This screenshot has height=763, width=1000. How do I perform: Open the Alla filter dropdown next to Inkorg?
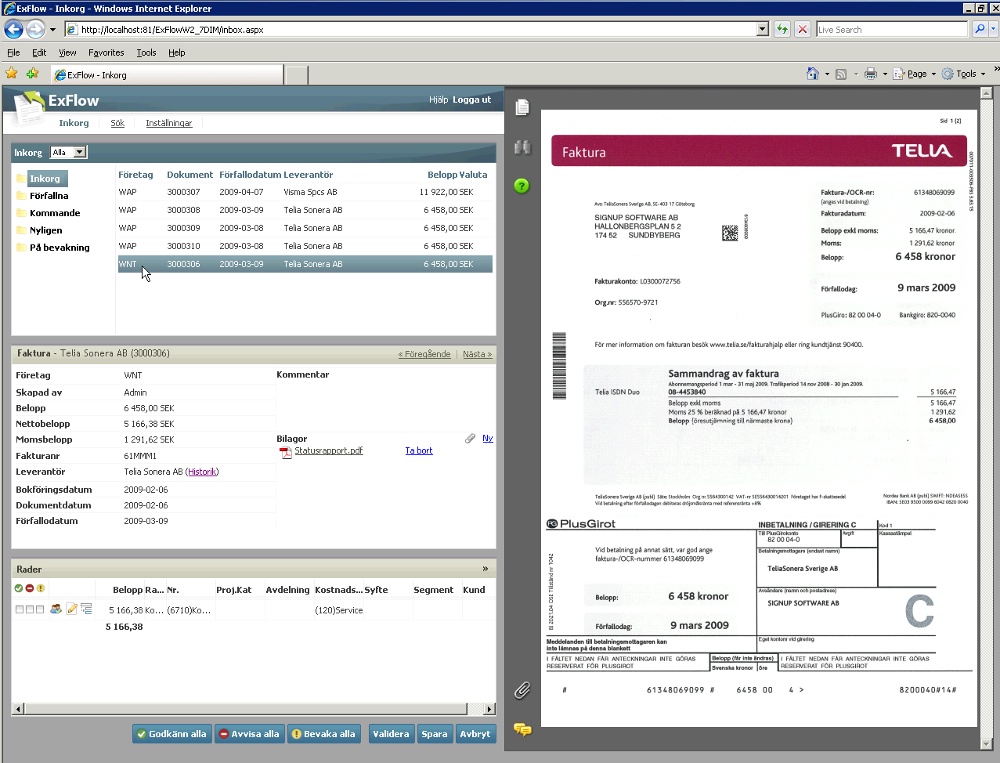[80, 152]
